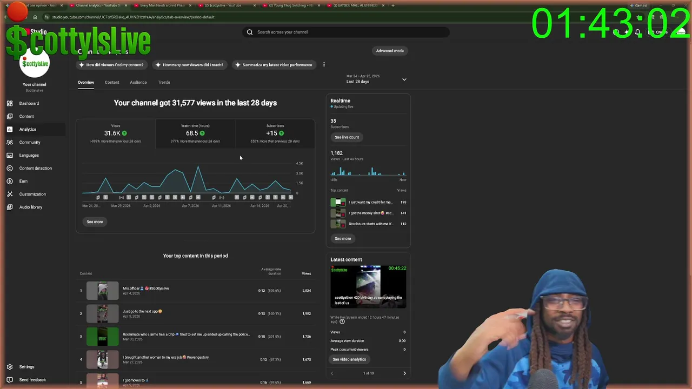
Task: Go to previous latest content arrow
Action: point(332,373)
